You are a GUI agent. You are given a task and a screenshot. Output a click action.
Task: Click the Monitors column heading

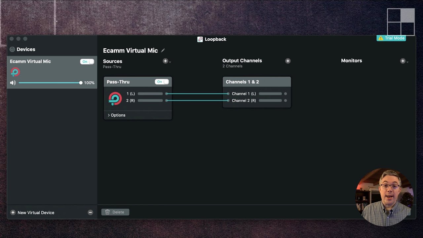(352, 61)
